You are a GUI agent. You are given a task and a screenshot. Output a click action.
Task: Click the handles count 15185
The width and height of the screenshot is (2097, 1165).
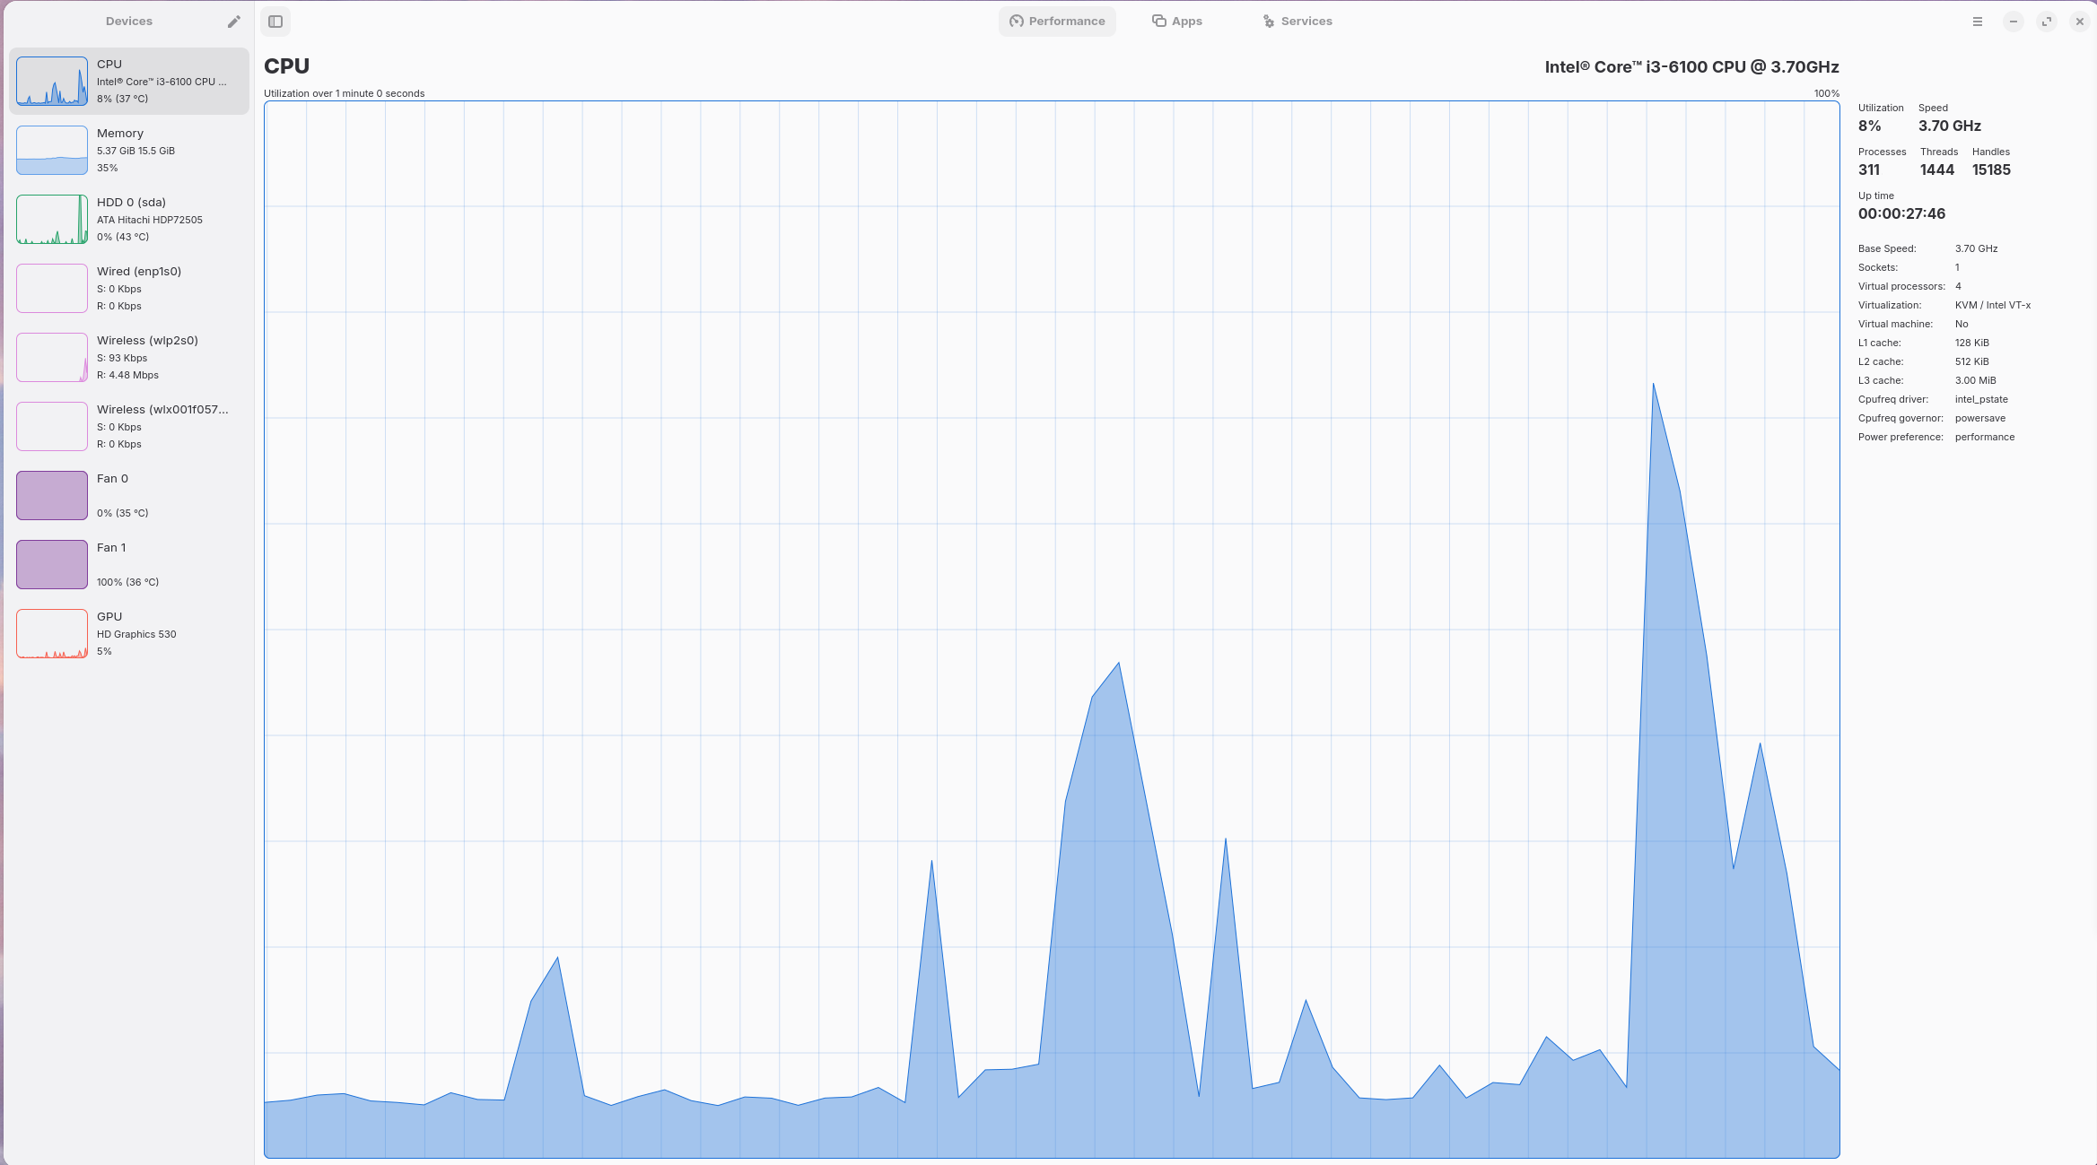(1991, 170)
